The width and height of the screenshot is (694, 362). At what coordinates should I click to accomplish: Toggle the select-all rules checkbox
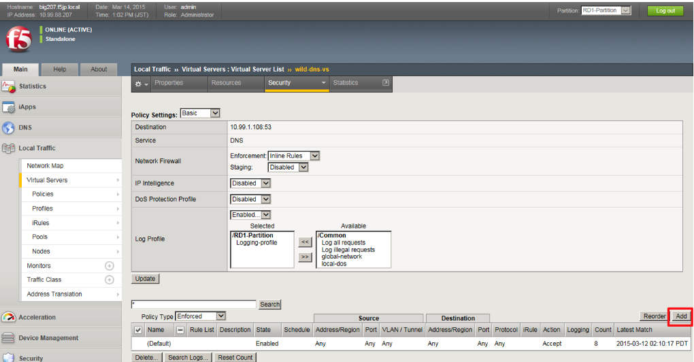pyautogui.click(x=138, y=330)
